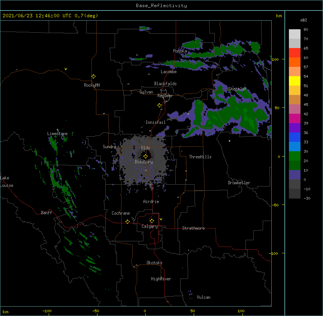Click the yellow radar site marker at Olds

point(145,156)
